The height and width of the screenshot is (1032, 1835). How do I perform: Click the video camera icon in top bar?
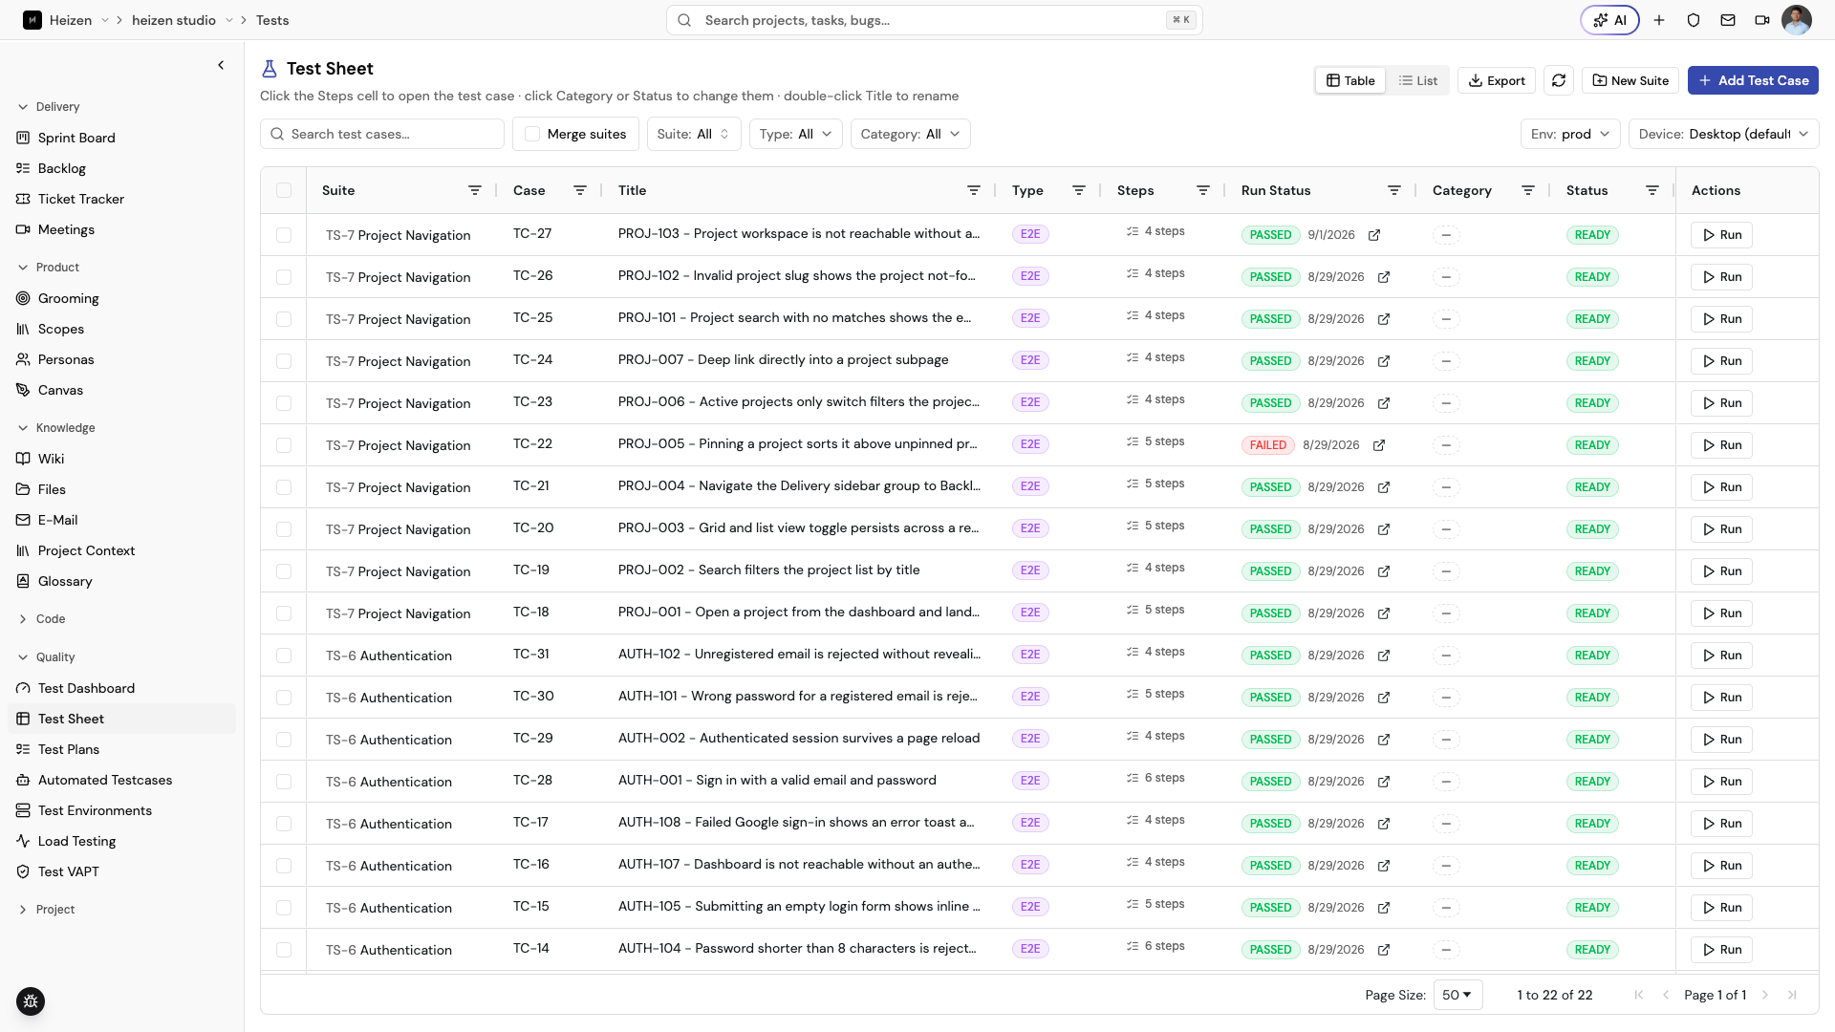pyautogui.click(x=1762, y=20)
